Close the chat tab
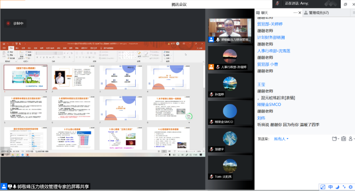The width and height of the screenshot is (355, 191). point(298,13)
